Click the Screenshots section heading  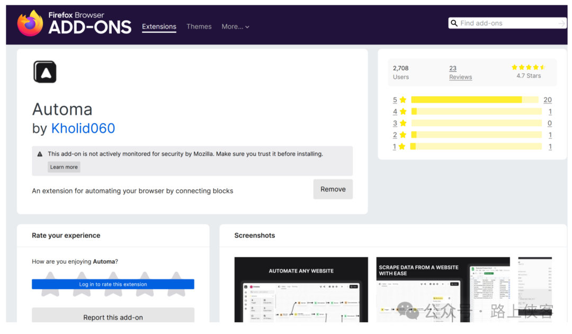[x=255, y=235]
